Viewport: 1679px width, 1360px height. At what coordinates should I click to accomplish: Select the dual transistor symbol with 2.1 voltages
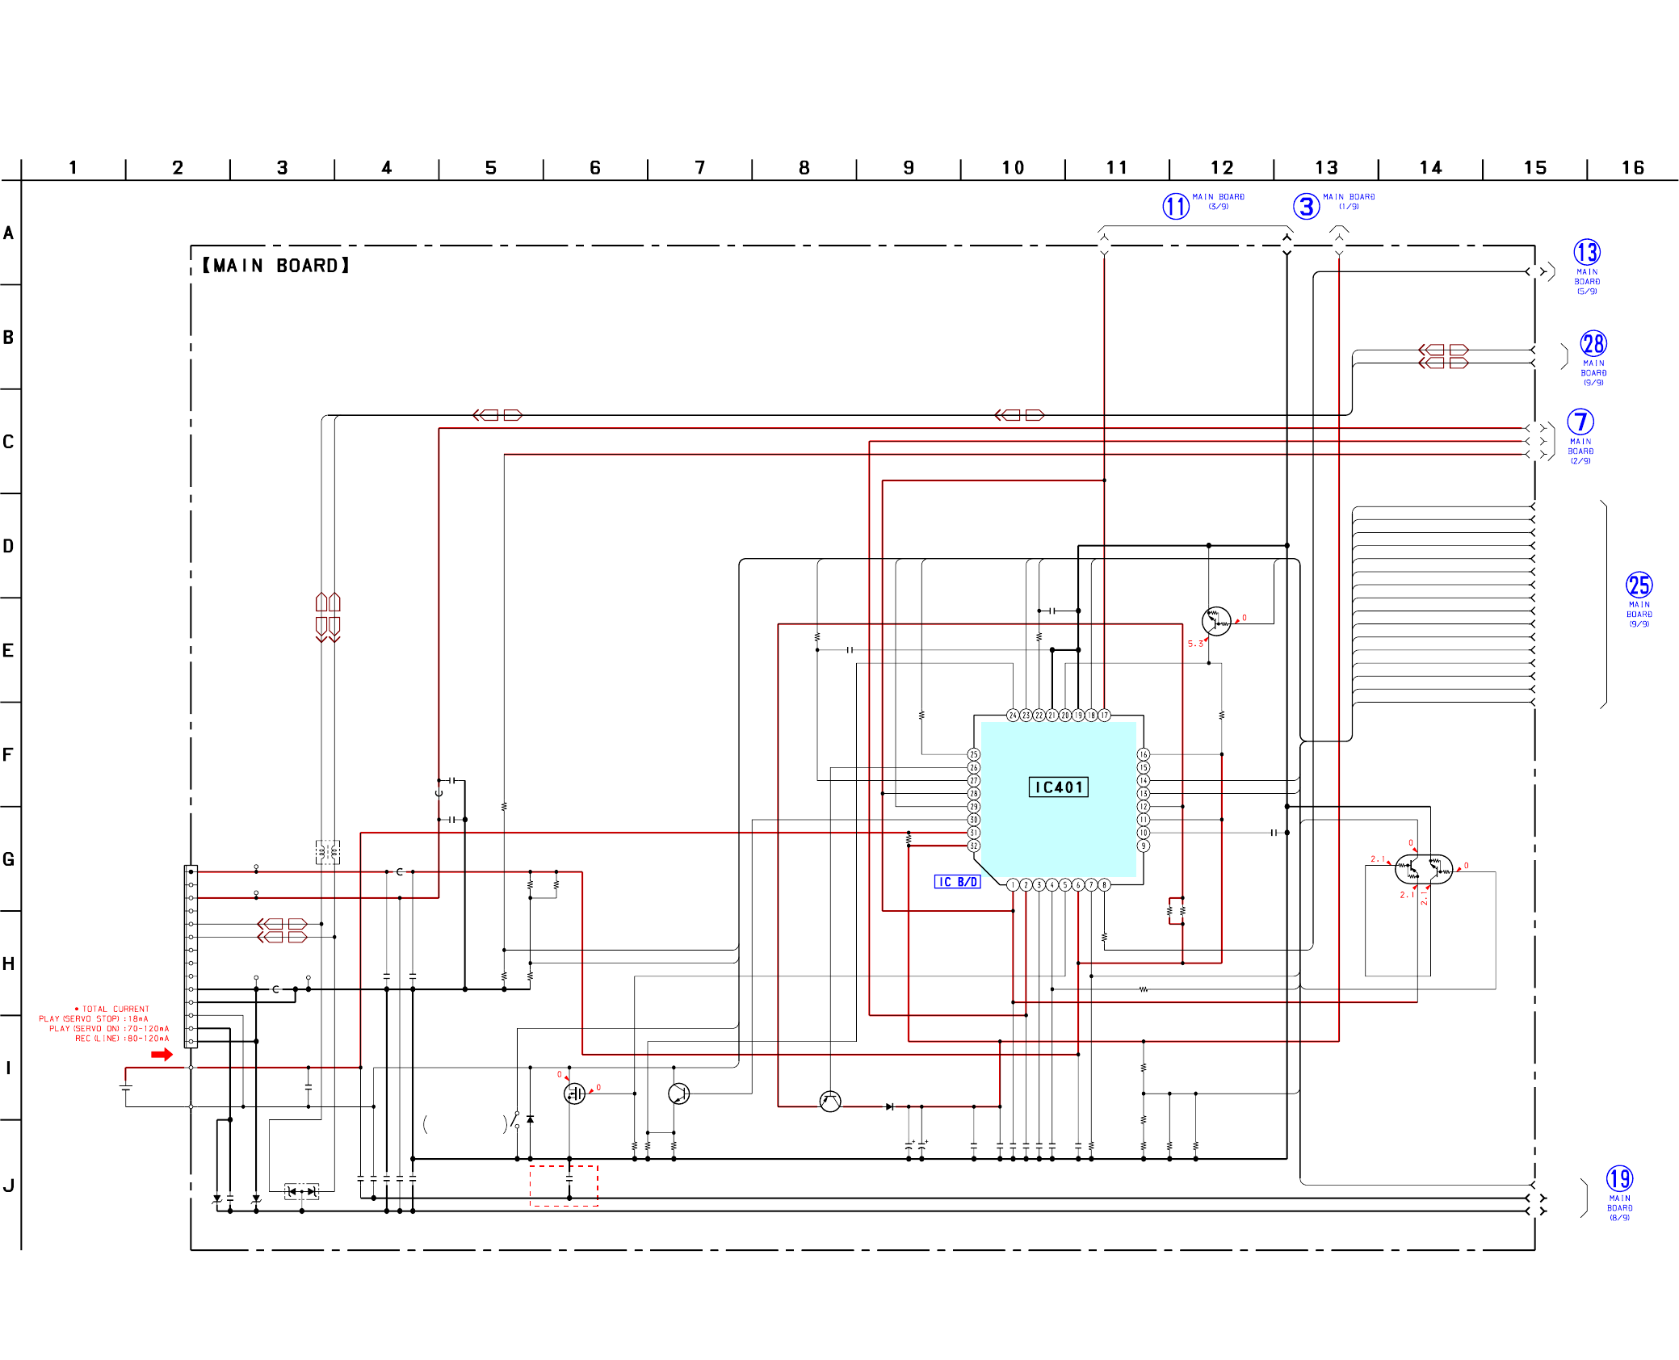click(1423, 869)
